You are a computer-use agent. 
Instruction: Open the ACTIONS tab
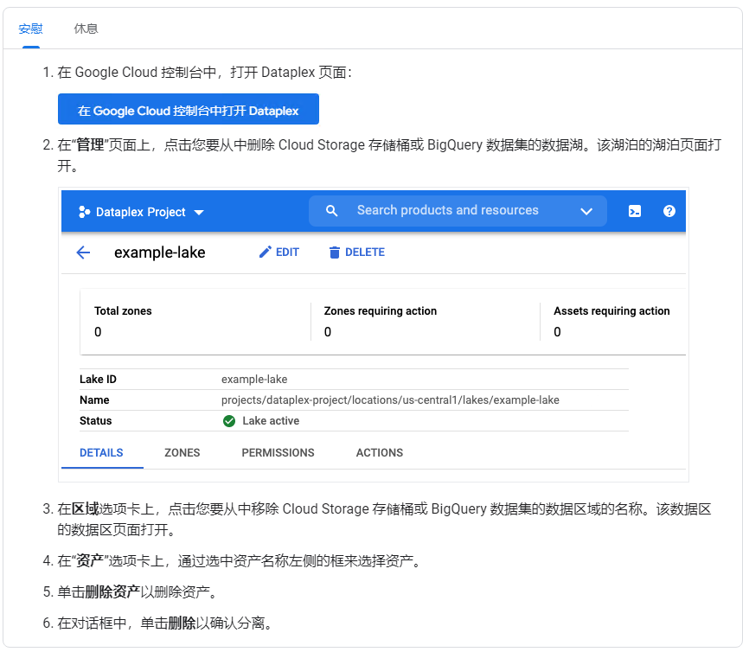[379, 452]
